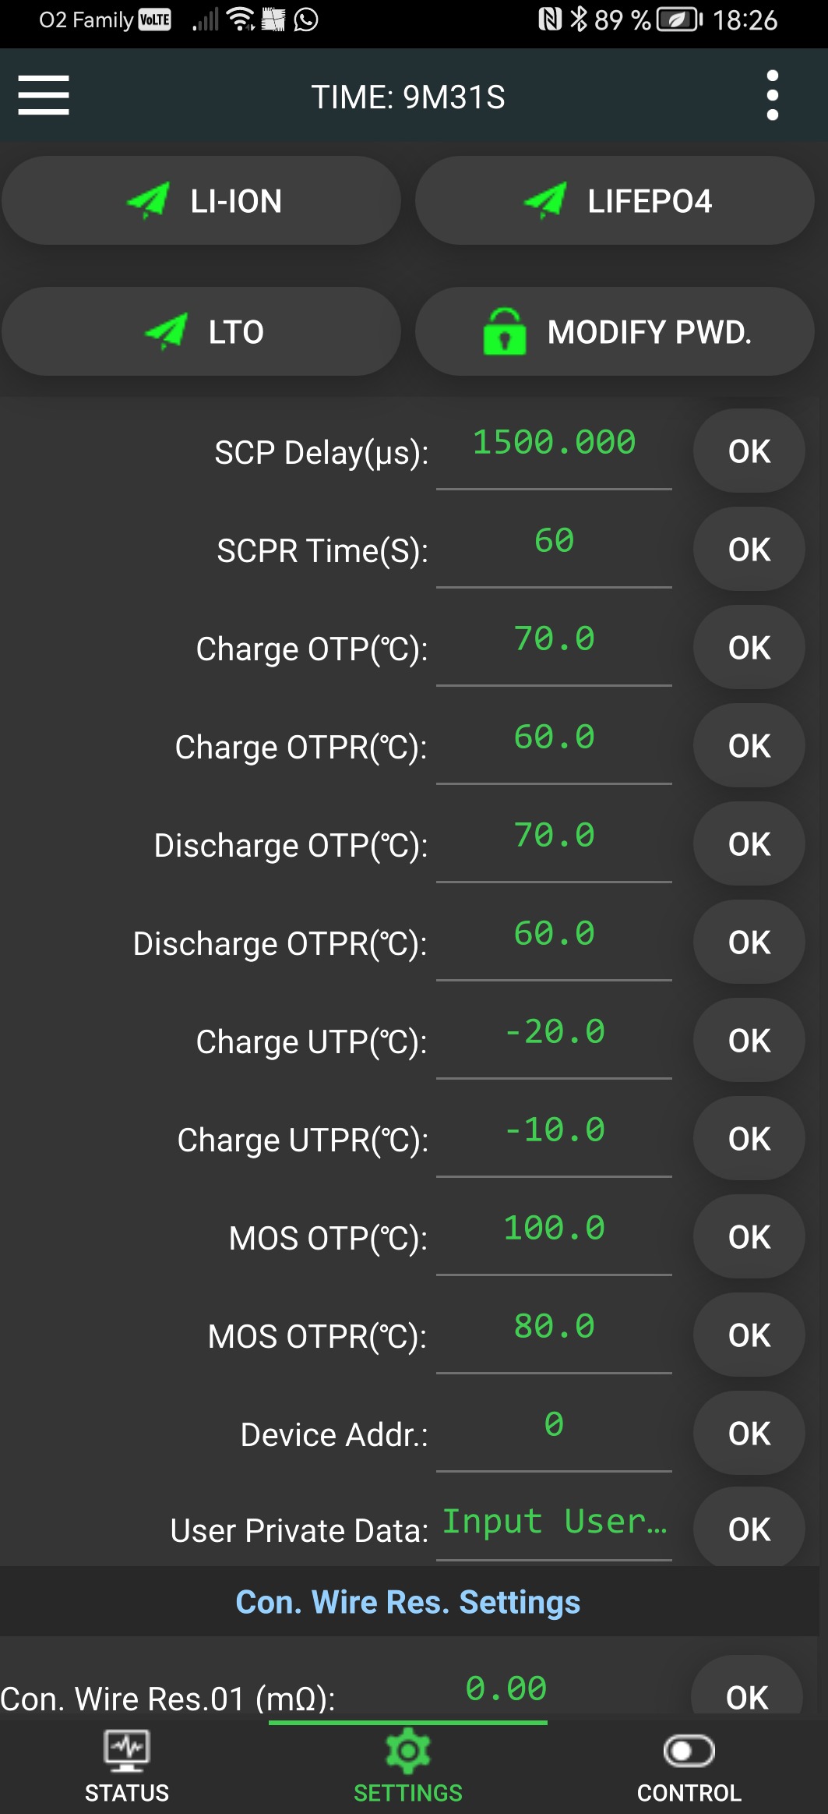Screen dimensions: 828x1814
Task: Open the hamburger navigation menu
Action: click(x=44, y=95)
